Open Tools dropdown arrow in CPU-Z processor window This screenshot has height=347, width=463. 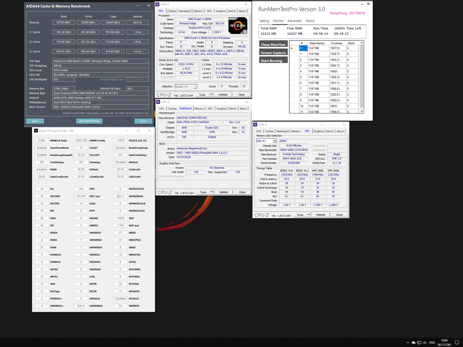211,95
